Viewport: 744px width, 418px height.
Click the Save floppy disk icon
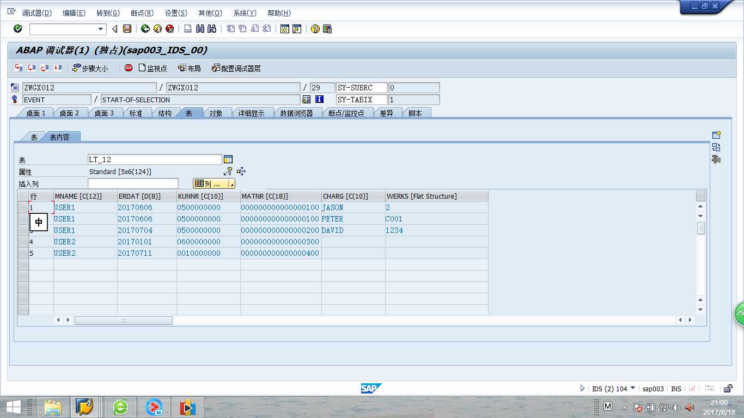point(127,29)
